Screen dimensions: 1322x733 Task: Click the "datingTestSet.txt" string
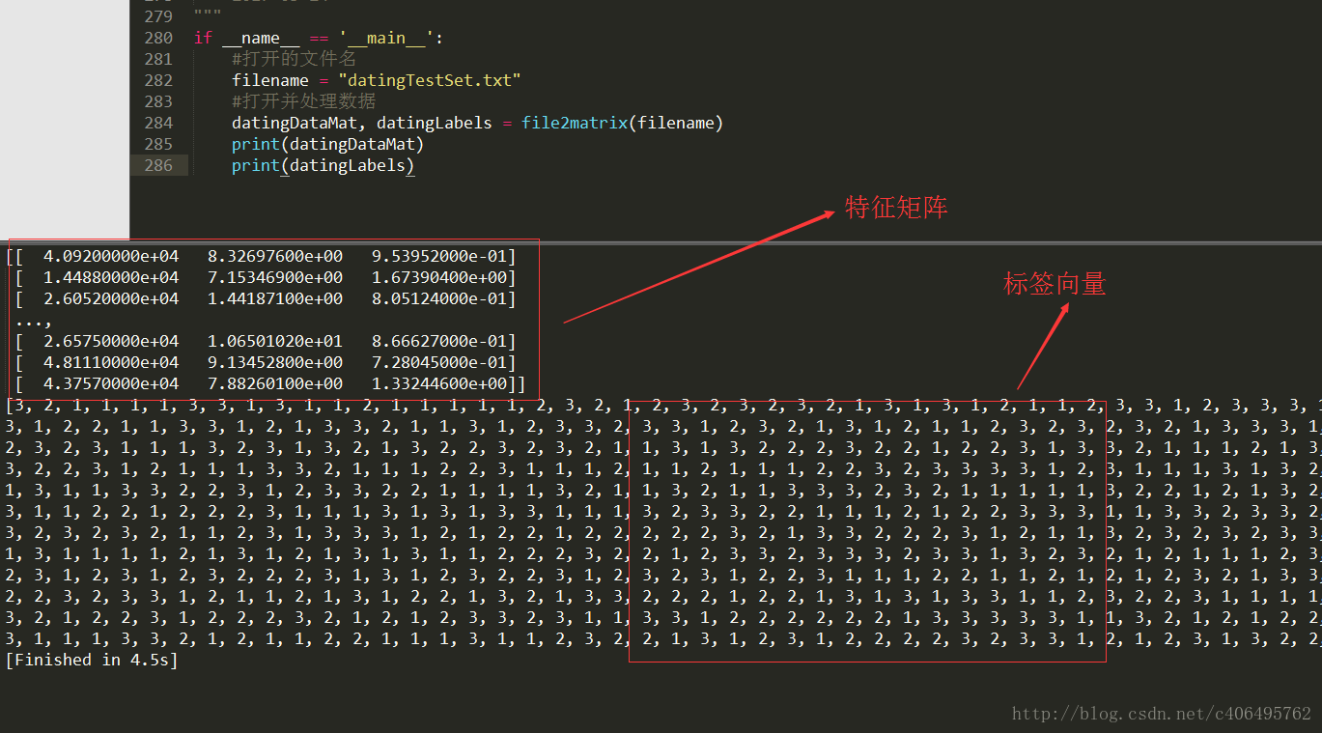pos(430,80)
